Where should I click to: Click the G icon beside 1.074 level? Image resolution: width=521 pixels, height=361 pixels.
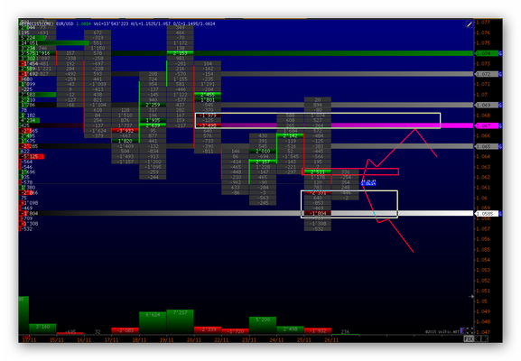point(500,53)
